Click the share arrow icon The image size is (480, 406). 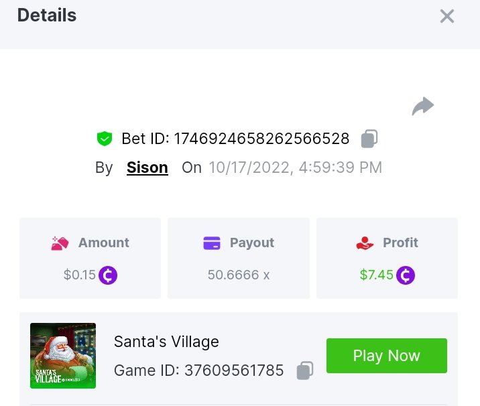pyautogui.click(x=422, y=106)
